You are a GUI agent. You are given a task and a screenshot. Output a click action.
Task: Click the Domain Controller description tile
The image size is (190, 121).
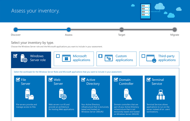[127, 109]
